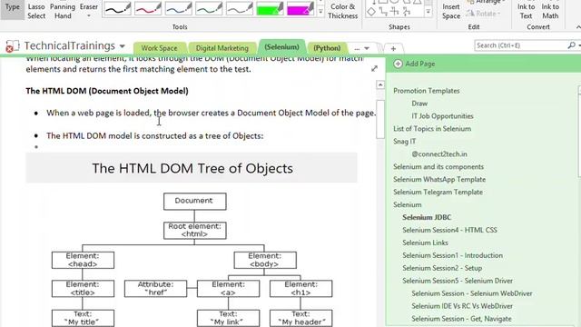Screen dimensions: 581x327
Task: Open the @connect2tech.in page
Action: (x=439, y=154)
